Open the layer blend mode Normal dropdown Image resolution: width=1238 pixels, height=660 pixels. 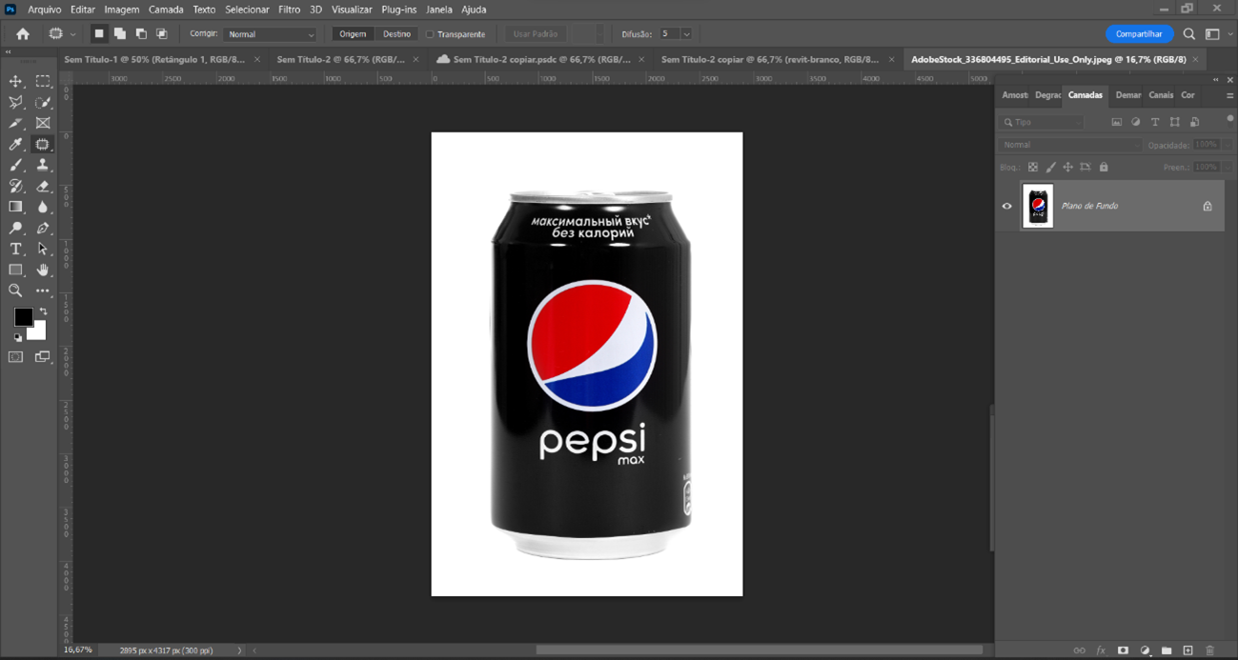coord(1069,145)
